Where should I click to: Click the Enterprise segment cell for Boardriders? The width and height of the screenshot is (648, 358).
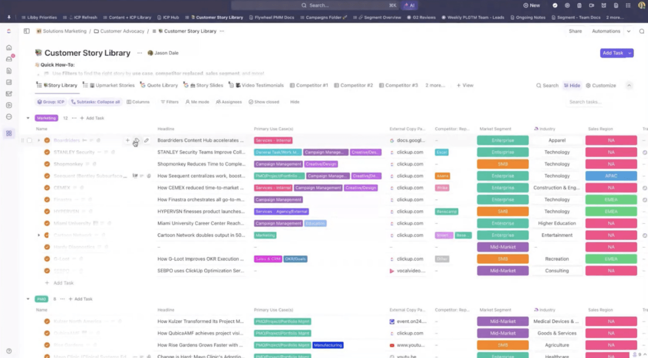click(503, 140)
